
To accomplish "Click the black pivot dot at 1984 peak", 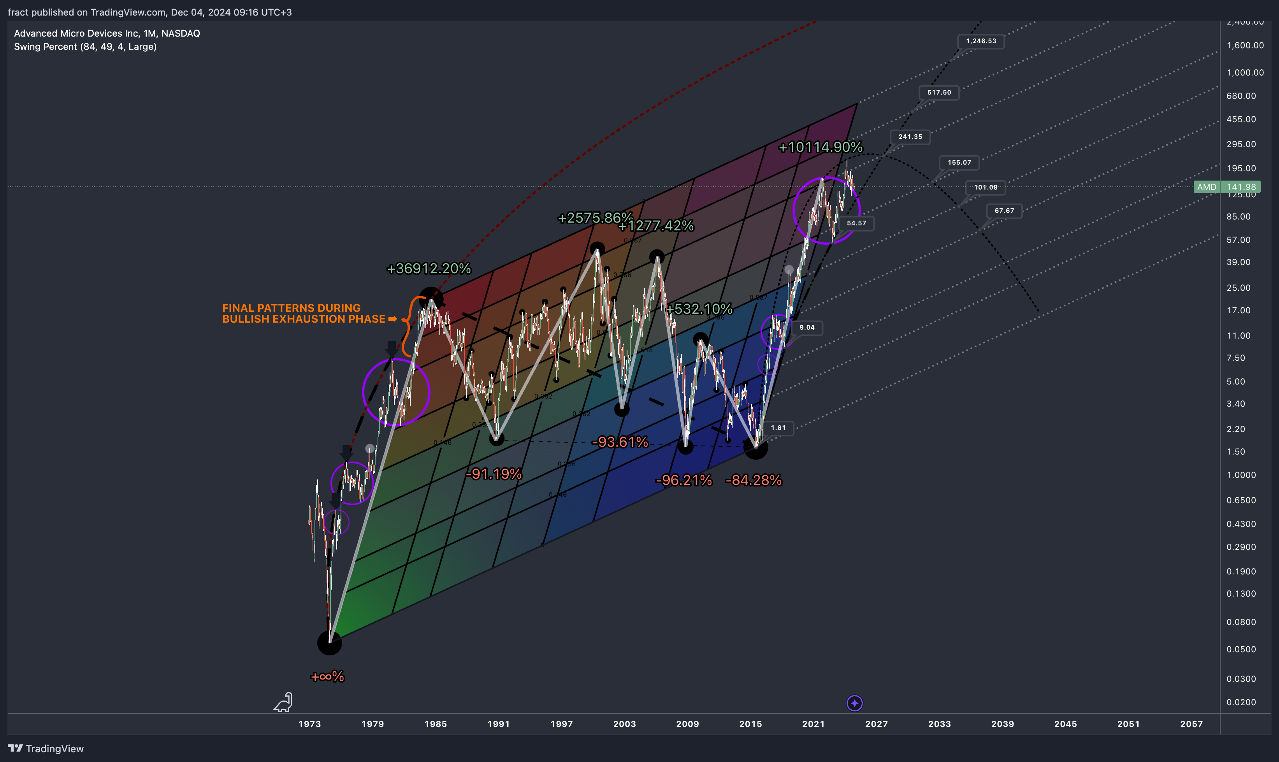I will pyautogui.click(x=431, y=299).
